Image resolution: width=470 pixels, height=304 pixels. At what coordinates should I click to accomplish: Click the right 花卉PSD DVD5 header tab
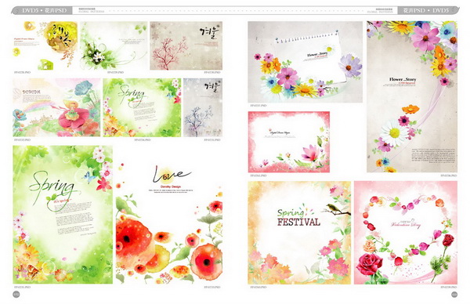click(428, 10)
